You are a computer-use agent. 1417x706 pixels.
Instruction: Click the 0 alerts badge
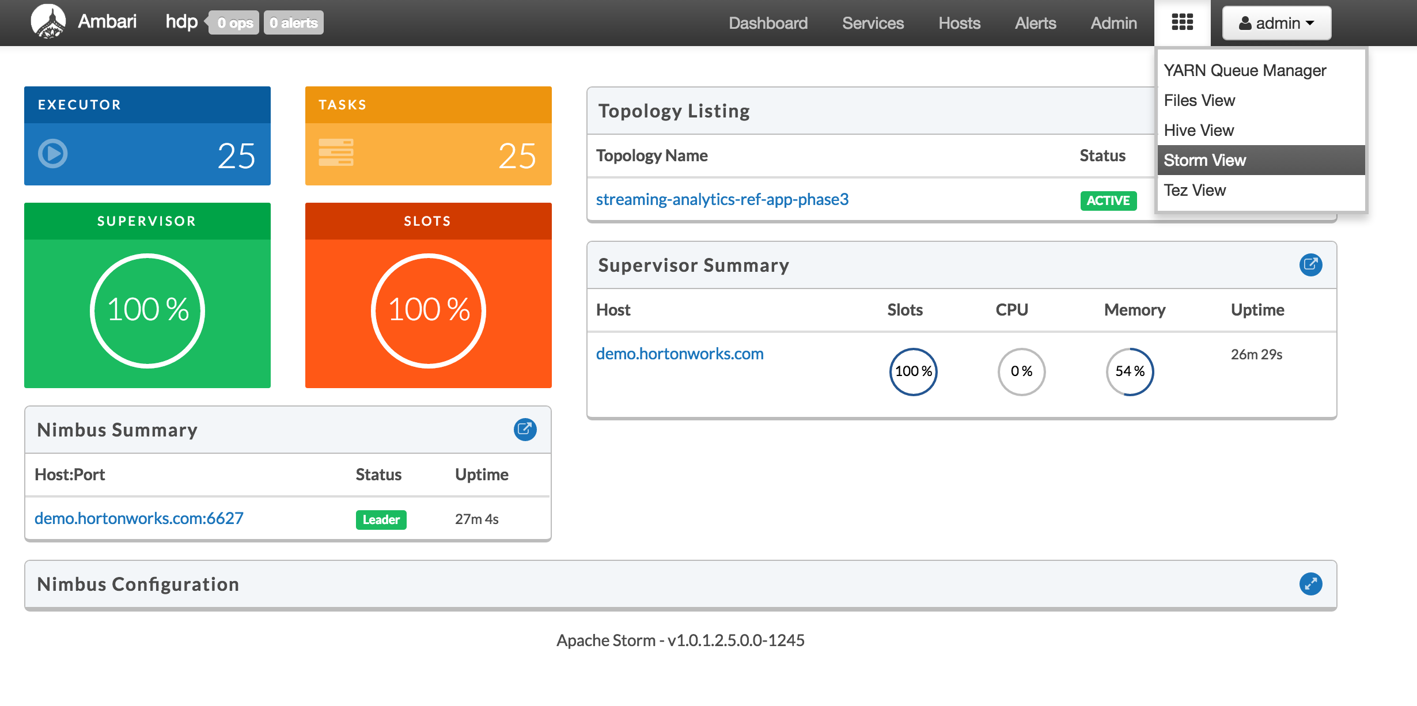coord(293,23)
